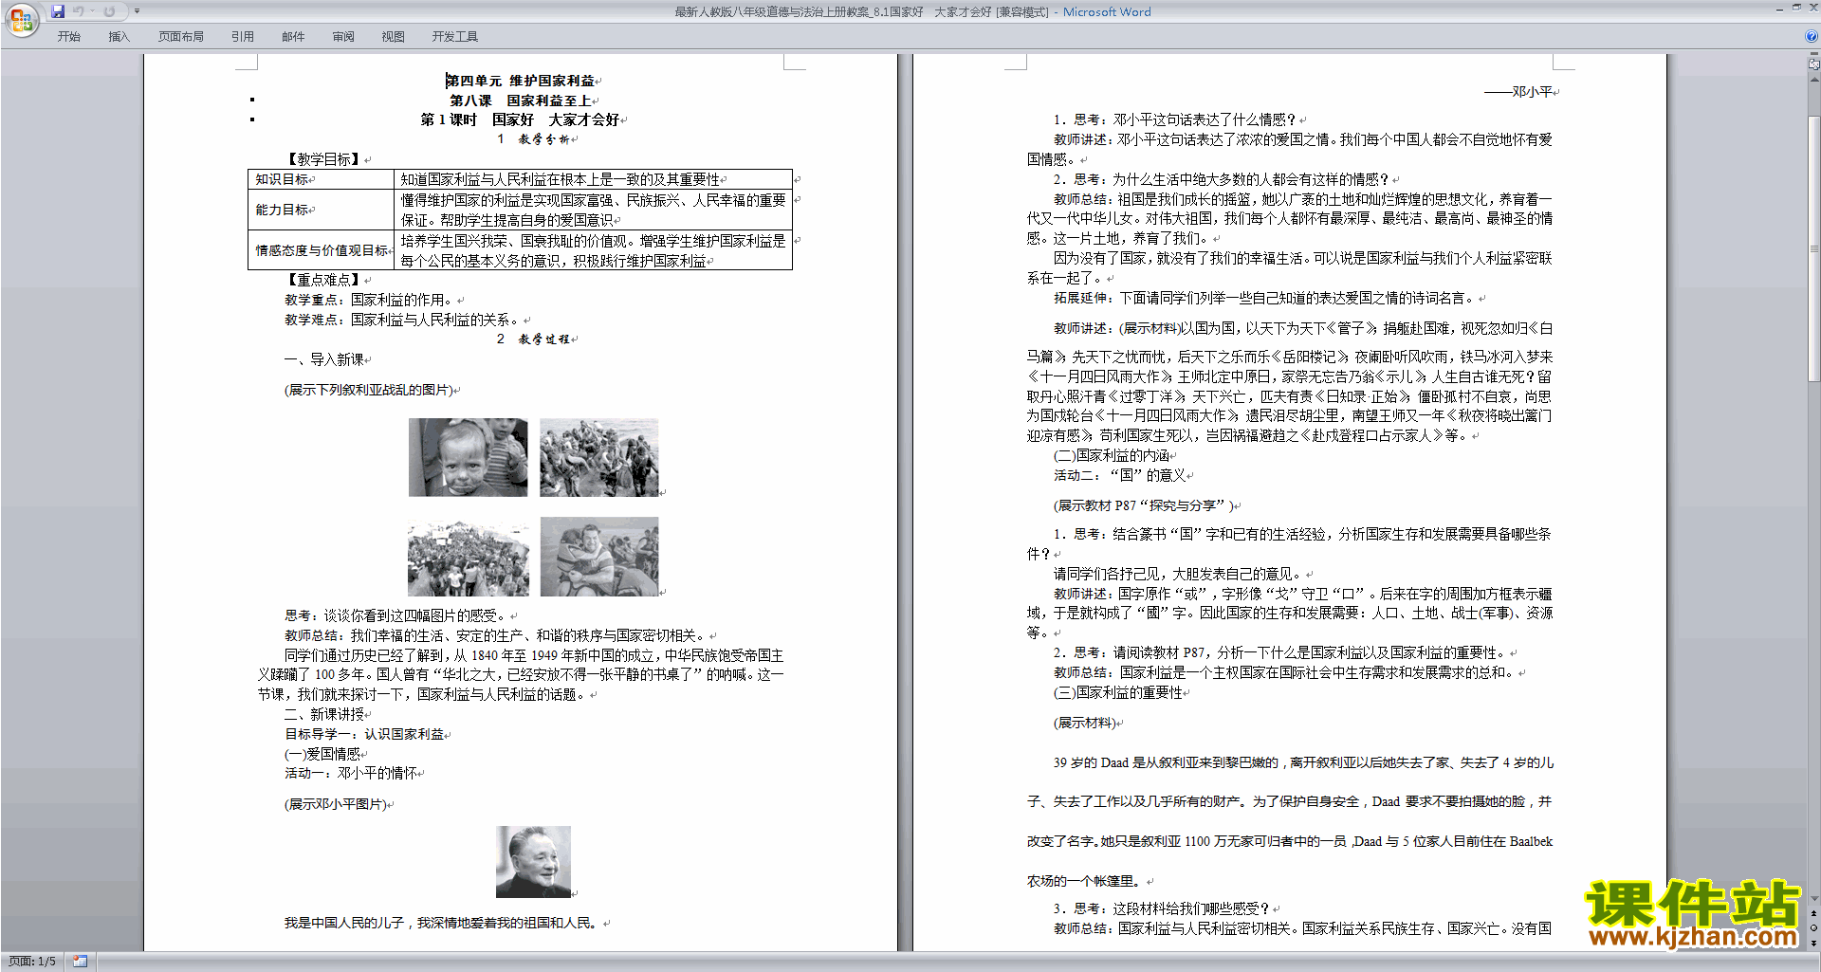Go to previous page with double-up arrow

click(1813, 913)
